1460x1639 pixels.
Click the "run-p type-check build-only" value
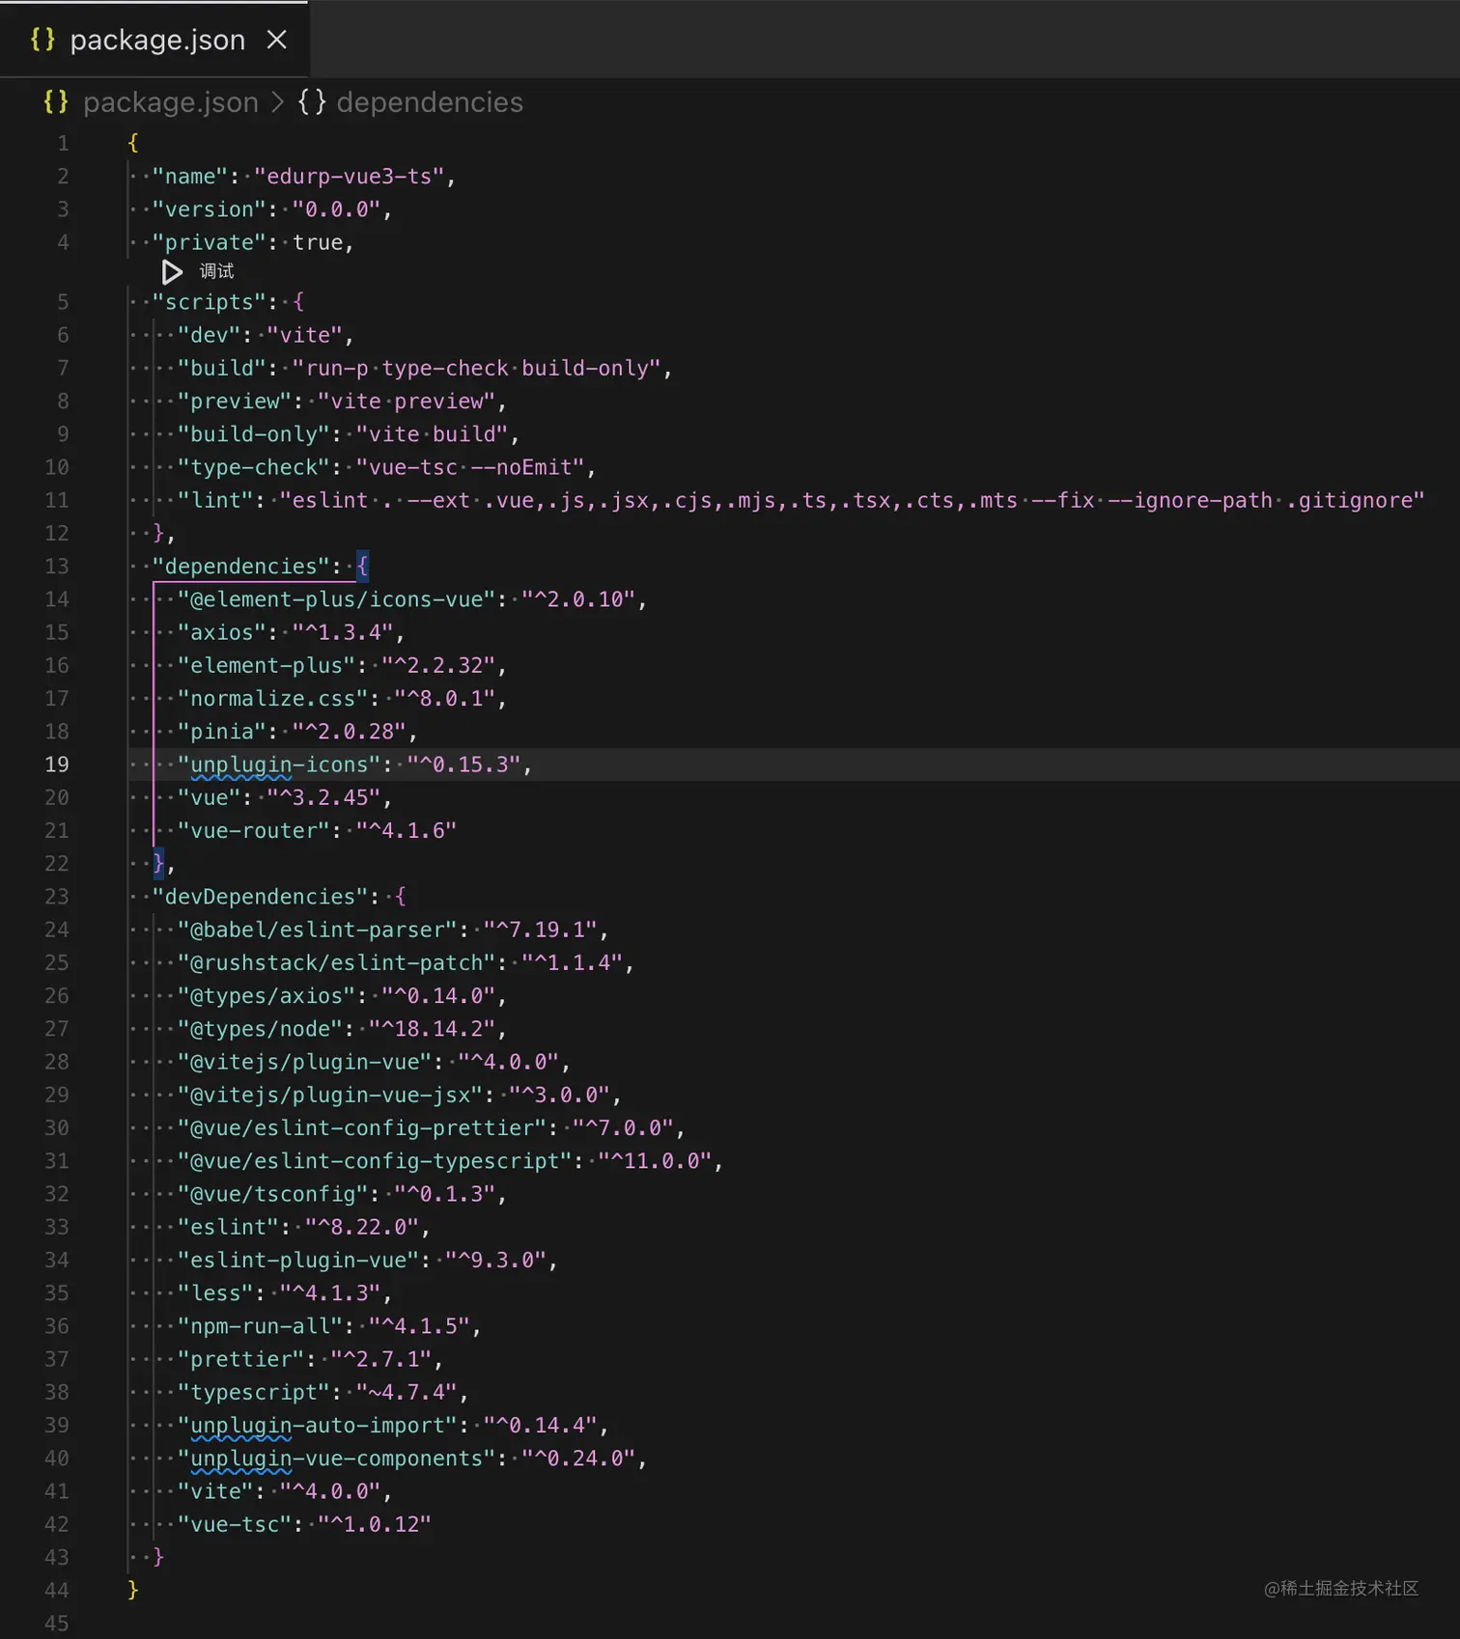click(477, 368)
